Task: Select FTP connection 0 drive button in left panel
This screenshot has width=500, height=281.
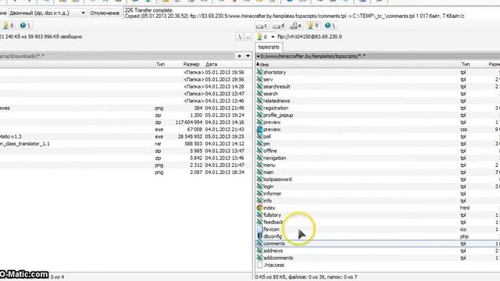Action: [9, 26]
